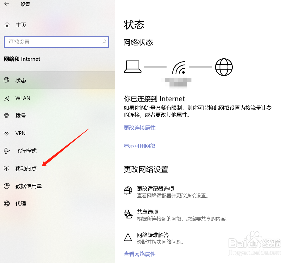Click the search magnifier icon
This screenshot has height=263, width=298.
tap(104, 42)
